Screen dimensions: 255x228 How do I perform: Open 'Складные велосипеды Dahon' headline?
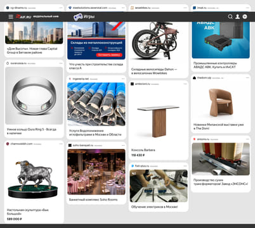point(154,71)
